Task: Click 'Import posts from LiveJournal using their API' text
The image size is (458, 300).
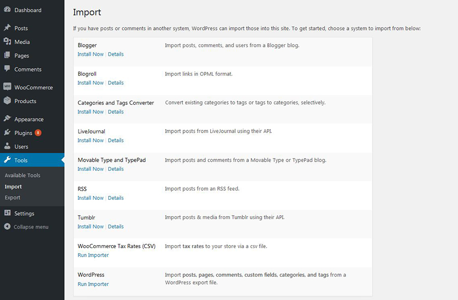Action: point(218,131)
